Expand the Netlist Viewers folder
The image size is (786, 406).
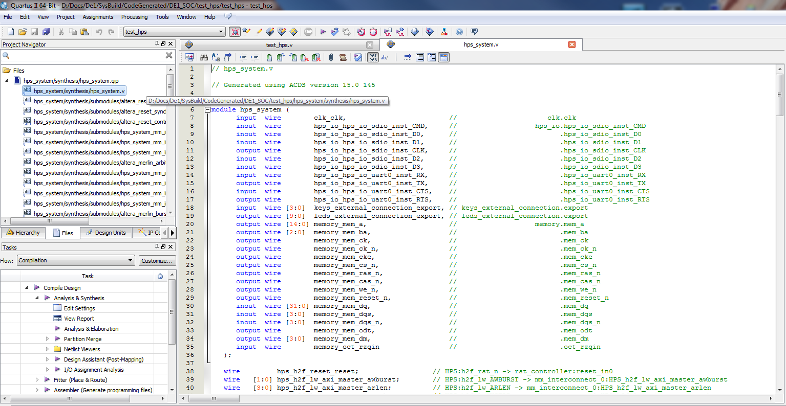[x=48, y=349]
